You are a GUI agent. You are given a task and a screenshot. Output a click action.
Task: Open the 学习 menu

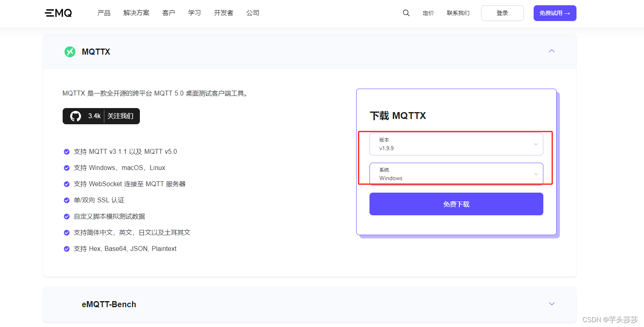coord(194,13)
